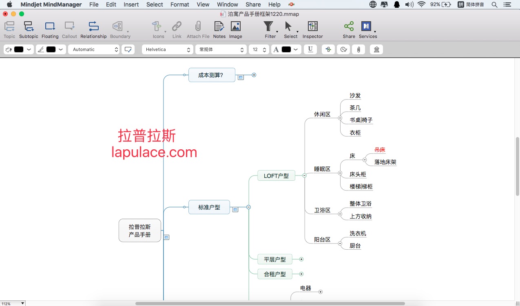
Task: Open the fill color dropdown arrow
Action: 29,49
